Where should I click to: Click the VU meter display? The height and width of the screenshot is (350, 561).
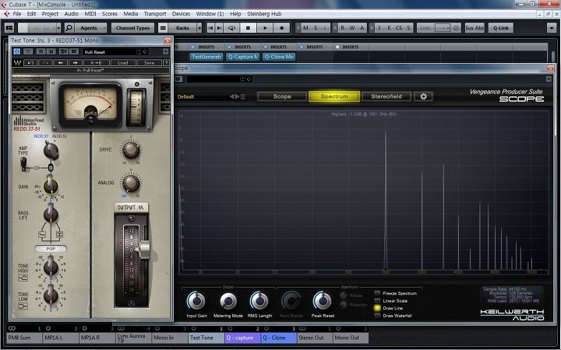tap(90, 104)
